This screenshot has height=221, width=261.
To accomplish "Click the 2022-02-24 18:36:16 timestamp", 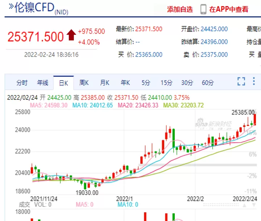I will click(x=51, y=55).
